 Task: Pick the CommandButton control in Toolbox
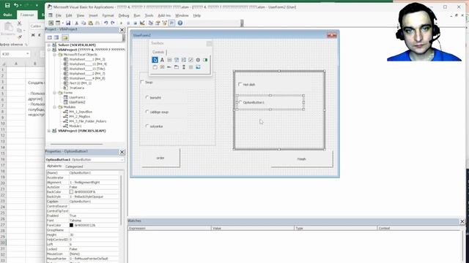[162, 67]
